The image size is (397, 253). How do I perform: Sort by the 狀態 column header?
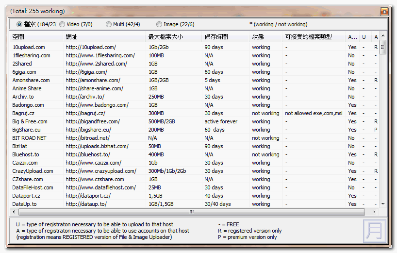tap(265, 37)
